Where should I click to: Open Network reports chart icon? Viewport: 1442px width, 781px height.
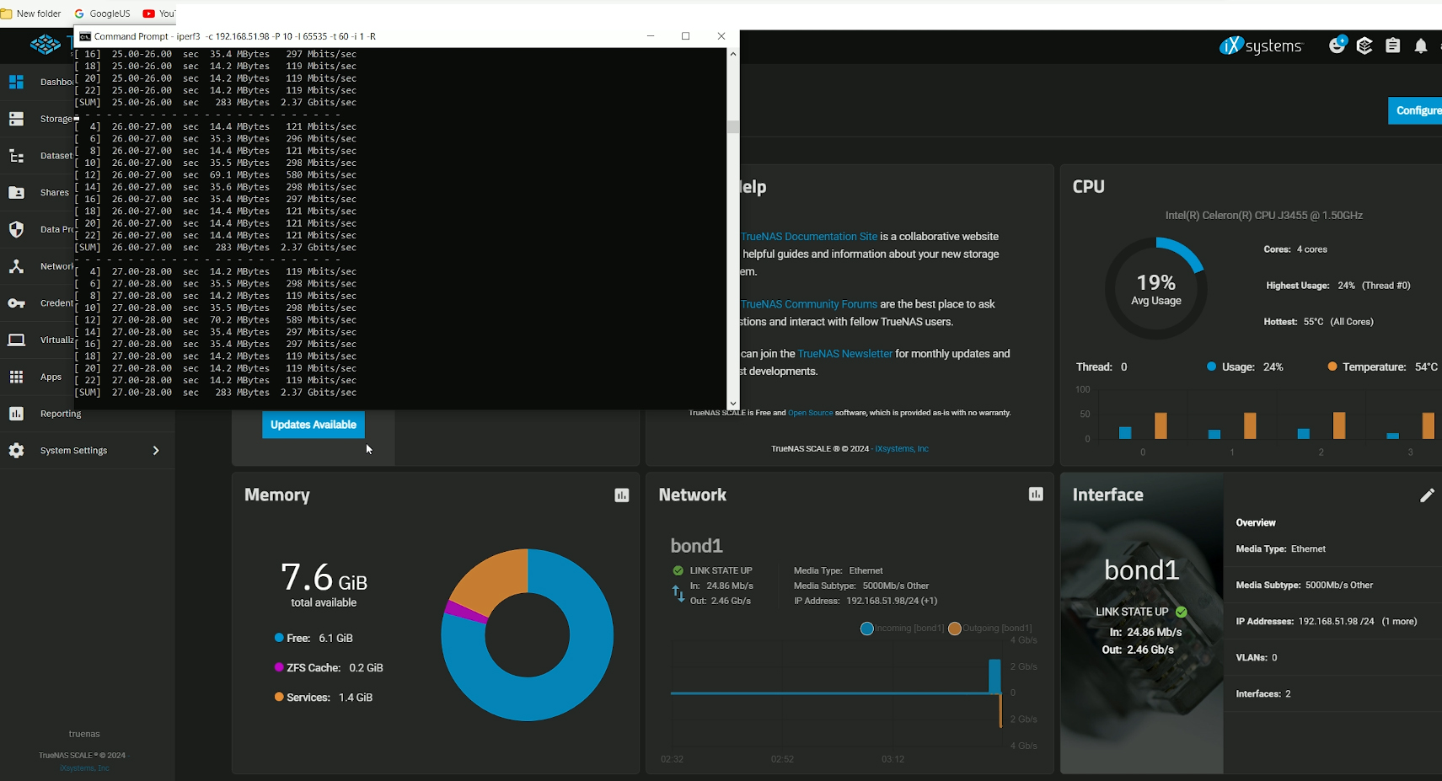point(1036,495)
